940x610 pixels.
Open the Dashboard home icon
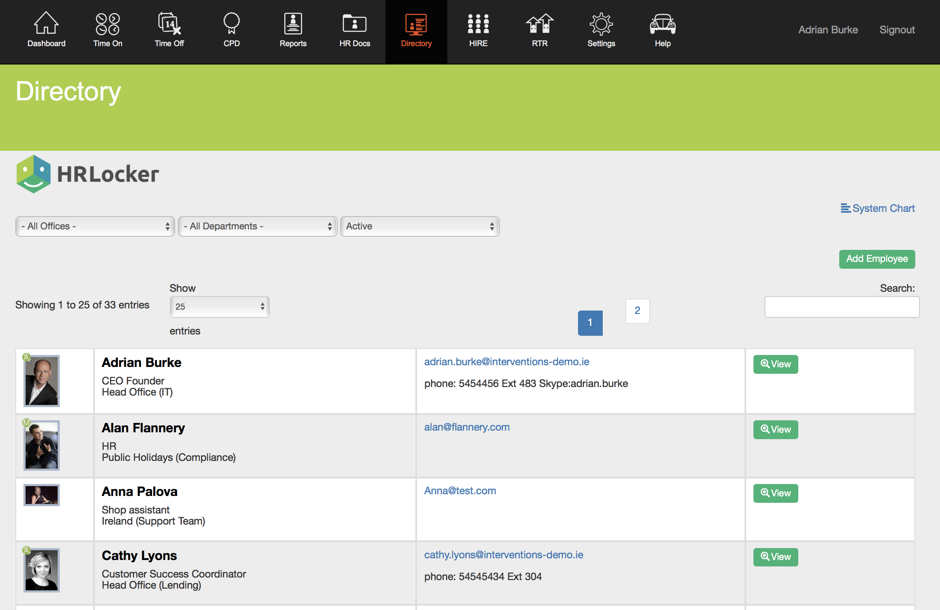[x=46, y=23]
